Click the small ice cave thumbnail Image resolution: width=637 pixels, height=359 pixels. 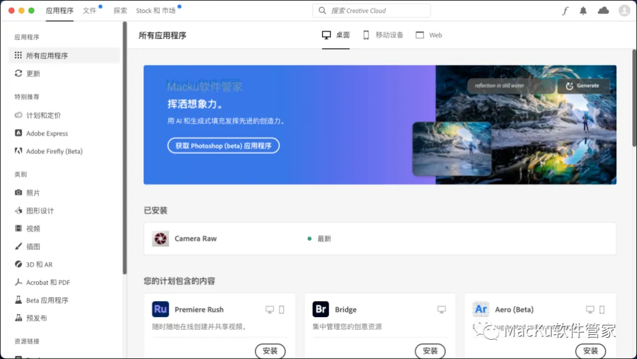point(452,149)
